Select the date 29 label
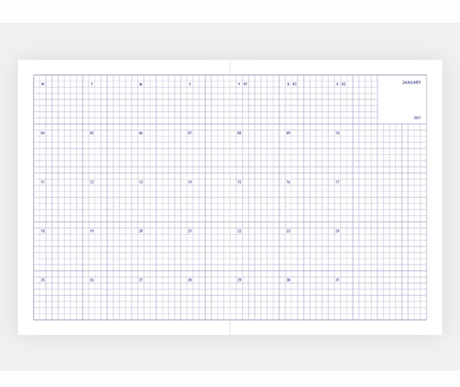The width and height of the screenshot is (460, 387). pos(239,280)
